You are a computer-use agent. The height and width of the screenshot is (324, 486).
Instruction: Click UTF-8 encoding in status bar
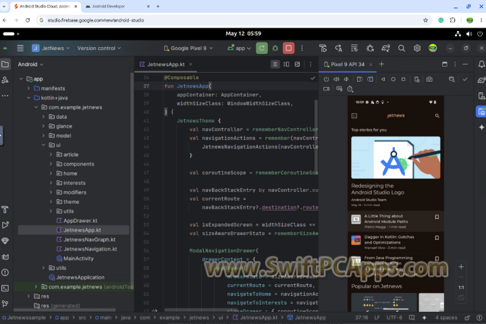tap(394, 317)
